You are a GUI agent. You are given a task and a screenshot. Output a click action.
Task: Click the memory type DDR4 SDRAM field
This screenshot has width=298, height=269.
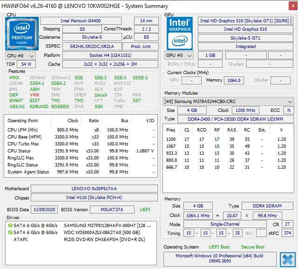[267, 206]
